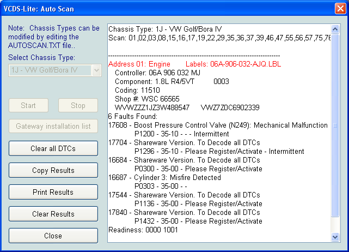The height and width of the screenshot is (252, 349).
Task: Click the 'Controller: 06A 906 032 MJ' line
Action: click(x=157, y=73)
